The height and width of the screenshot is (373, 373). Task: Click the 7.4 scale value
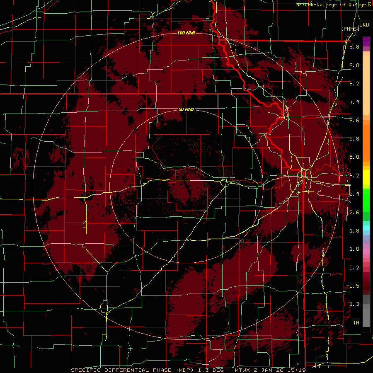pyautogui.click(x=354, y=102)
